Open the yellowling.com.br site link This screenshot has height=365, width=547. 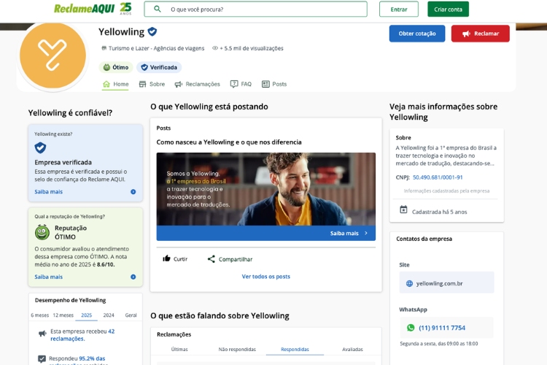point(439,284)
